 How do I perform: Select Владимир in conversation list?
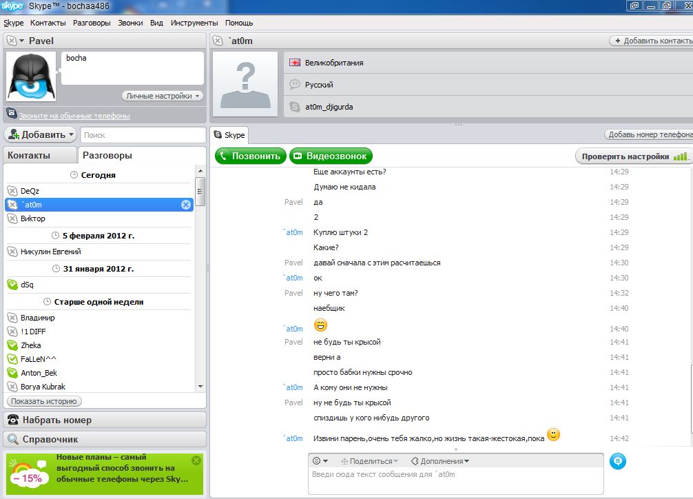[99, 318]
